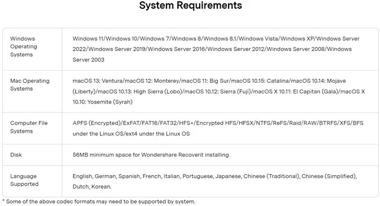
Task: Click the Windows 11 text entry
Action: tap(88, 39)
